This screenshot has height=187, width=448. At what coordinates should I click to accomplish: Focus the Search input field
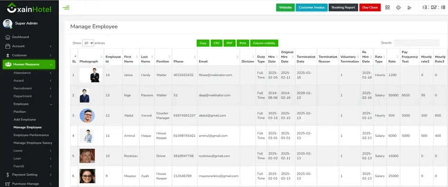416,43
